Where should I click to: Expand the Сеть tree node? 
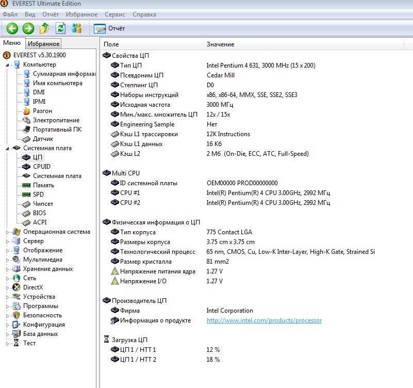tap(7, 279)
